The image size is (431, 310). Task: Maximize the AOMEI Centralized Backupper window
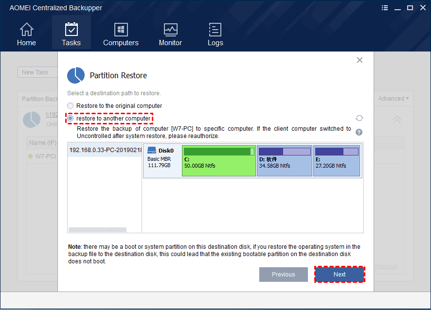click(x=410, y=8)
